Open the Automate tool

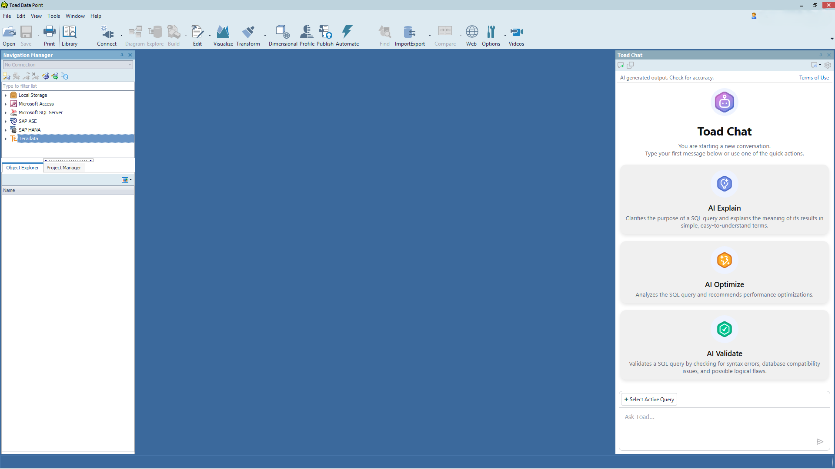click(x=347, y=36)
